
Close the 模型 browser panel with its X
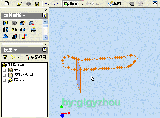point(46,44)
